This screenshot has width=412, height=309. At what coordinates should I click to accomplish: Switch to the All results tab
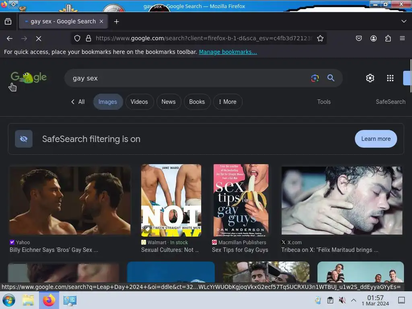coord(78,102)
